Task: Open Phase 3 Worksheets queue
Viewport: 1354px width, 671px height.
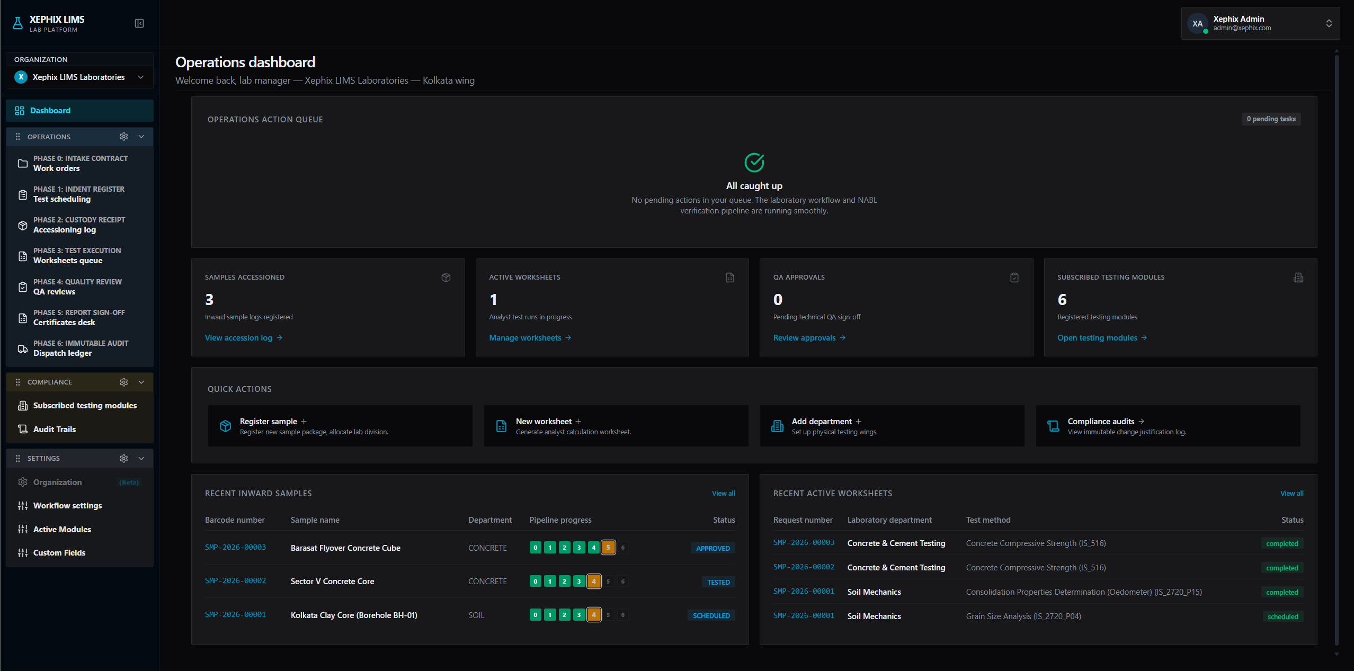Action: point(79,255)
